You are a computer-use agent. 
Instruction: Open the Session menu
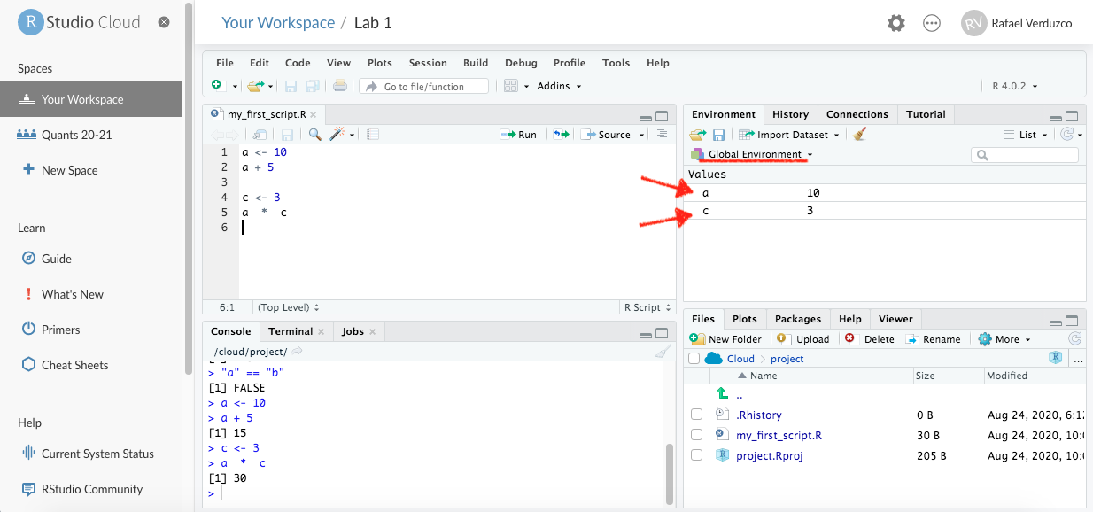point(428,63)
